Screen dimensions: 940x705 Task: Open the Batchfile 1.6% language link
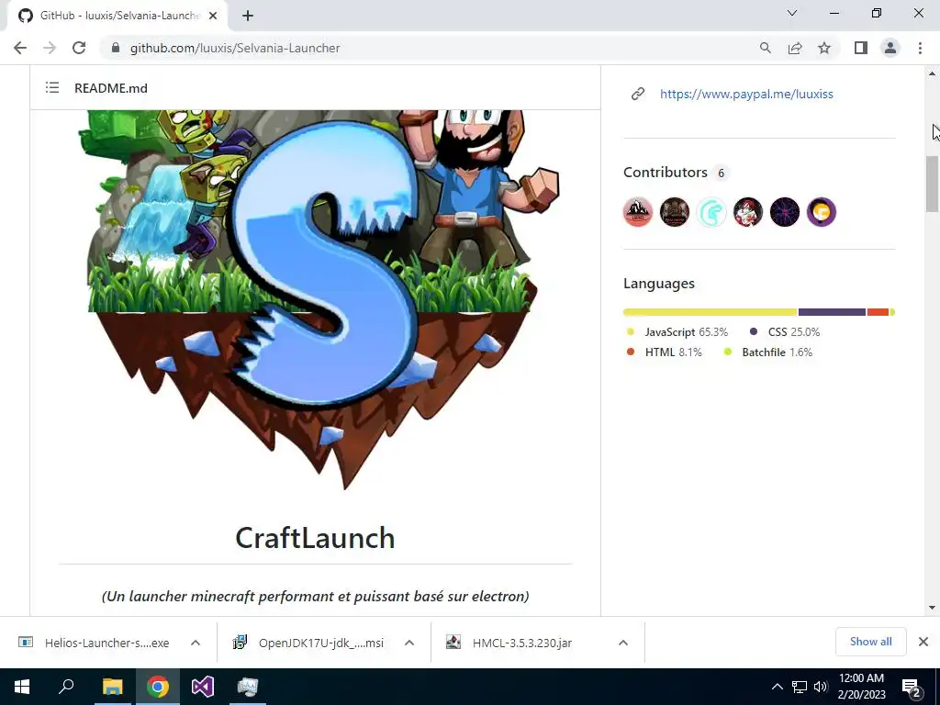[x=768, y=352]
